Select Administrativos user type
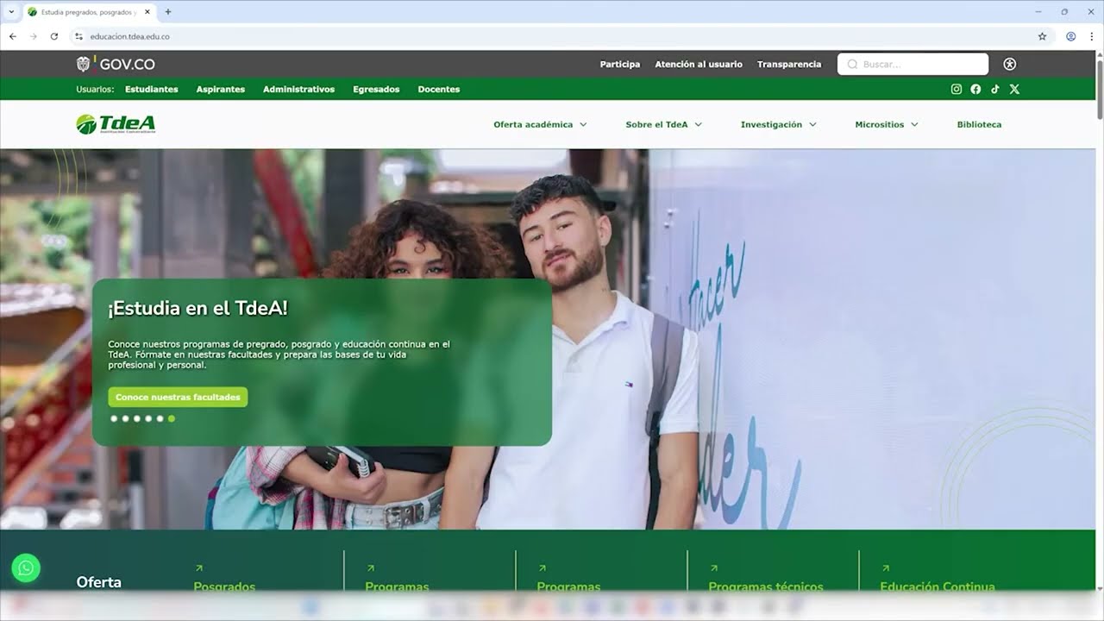The height and width of the screenshot is (621, 1104). 298,89
